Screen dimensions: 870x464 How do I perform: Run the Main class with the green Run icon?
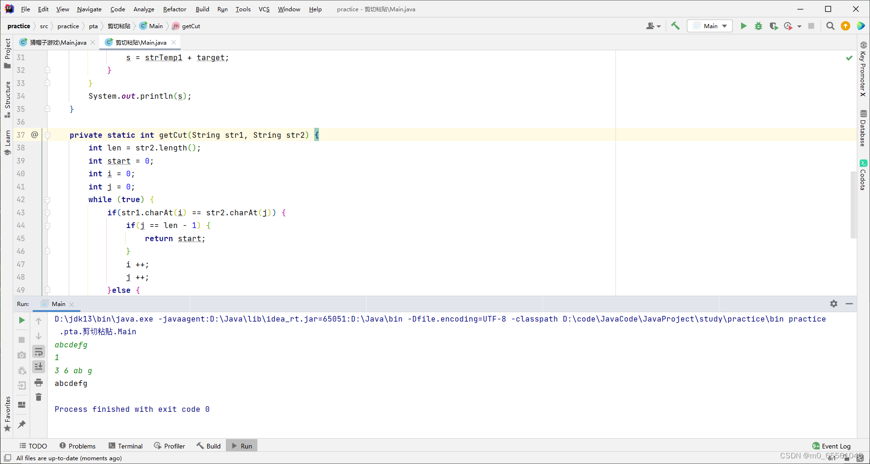click(743, 26)
